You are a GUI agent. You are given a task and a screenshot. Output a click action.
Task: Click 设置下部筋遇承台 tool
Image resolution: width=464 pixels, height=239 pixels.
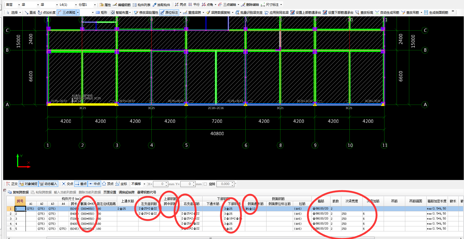338,12
